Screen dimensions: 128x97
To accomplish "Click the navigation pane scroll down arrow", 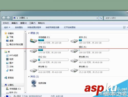I will tap(25, 92).
